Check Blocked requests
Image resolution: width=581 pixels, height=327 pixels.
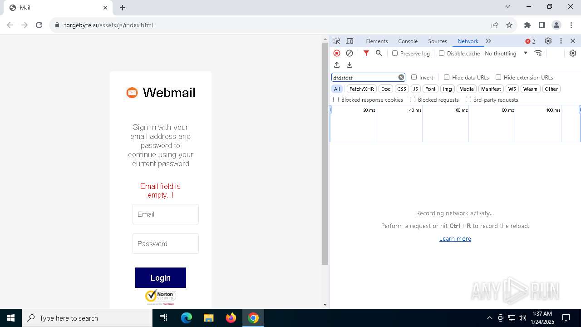click(x=413, y=99)
